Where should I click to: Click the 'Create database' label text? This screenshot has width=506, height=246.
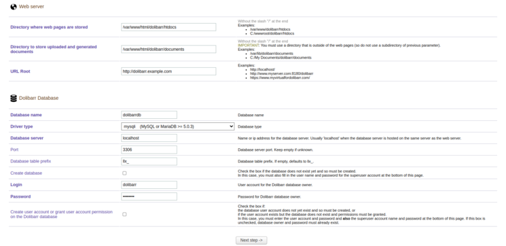(x=26, y=173)
